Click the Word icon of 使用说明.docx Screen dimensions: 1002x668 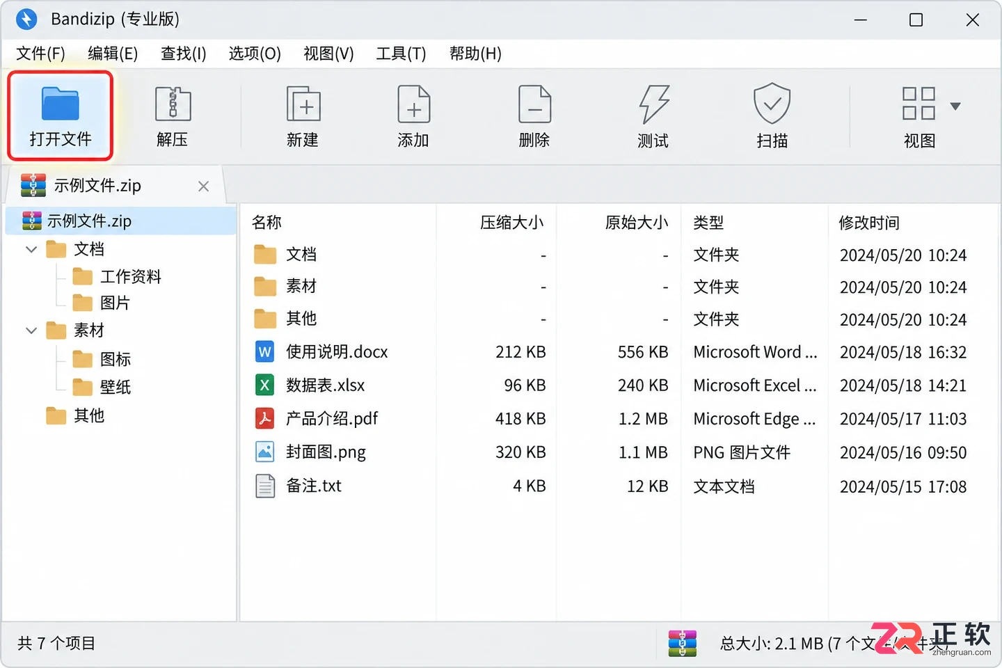tap(265, 352)
